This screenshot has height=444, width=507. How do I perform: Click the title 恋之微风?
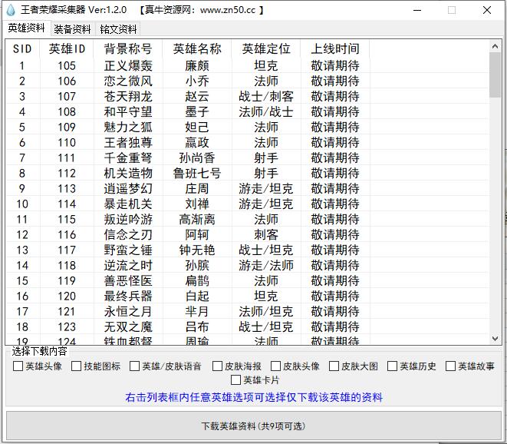pos(128,81)
